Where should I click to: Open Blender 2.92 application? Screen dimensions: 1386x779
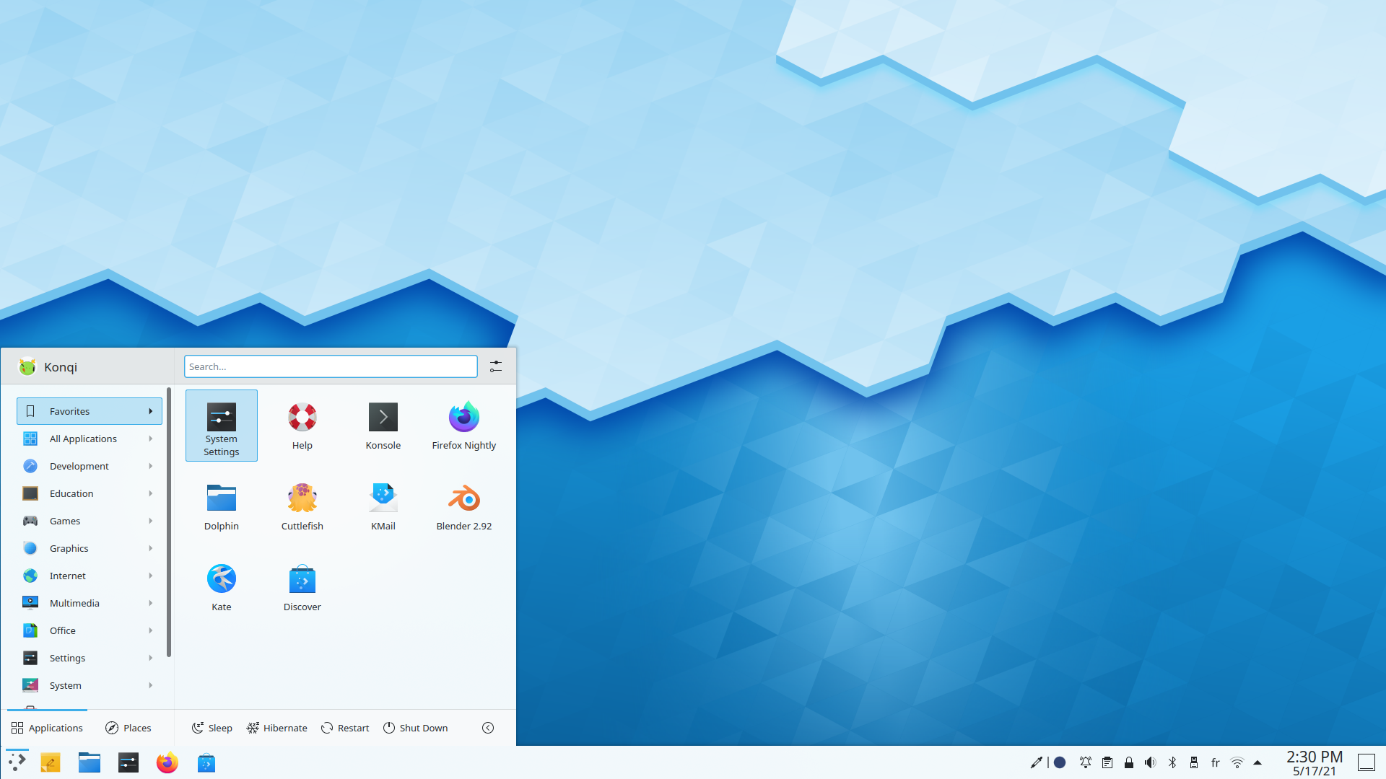[x=463, y=504]
